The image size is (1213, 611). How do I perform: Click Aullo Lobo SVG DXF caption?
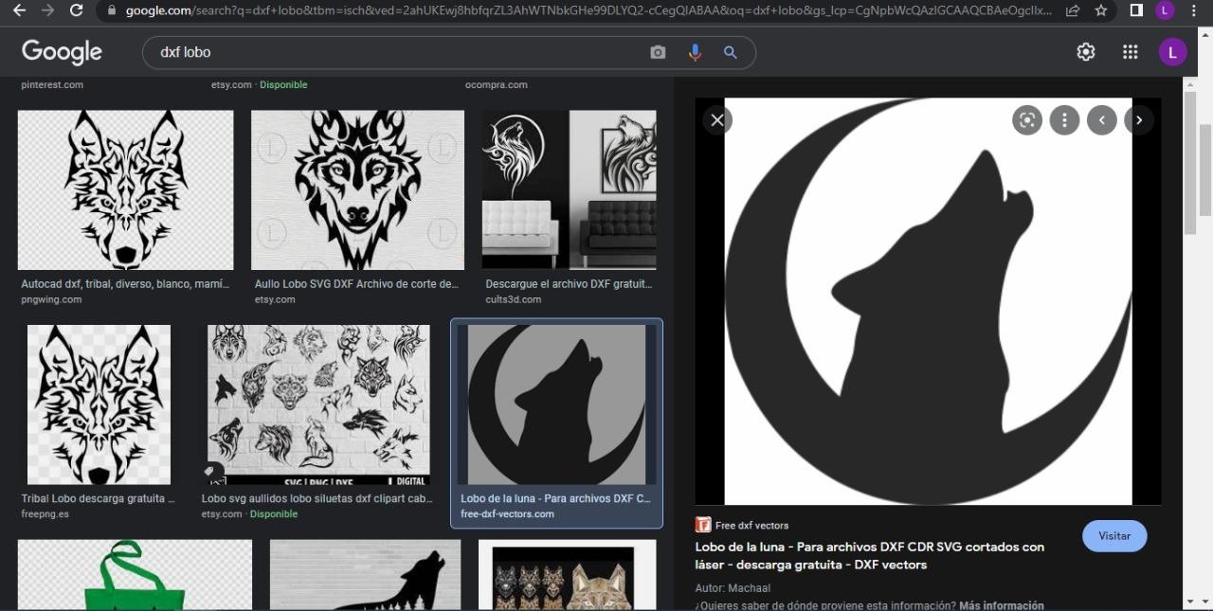coord(356,284)
